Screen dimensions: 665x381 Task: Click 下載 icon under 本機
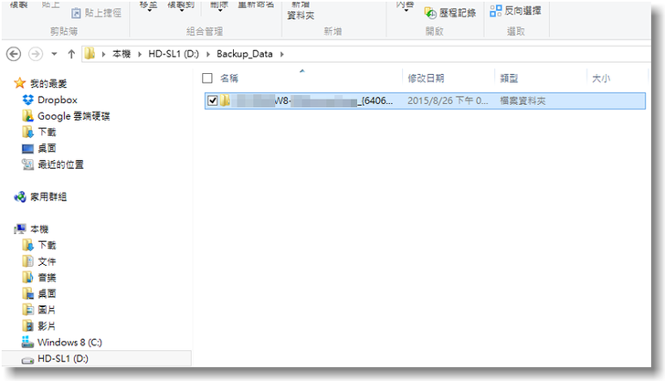(27, 245)
